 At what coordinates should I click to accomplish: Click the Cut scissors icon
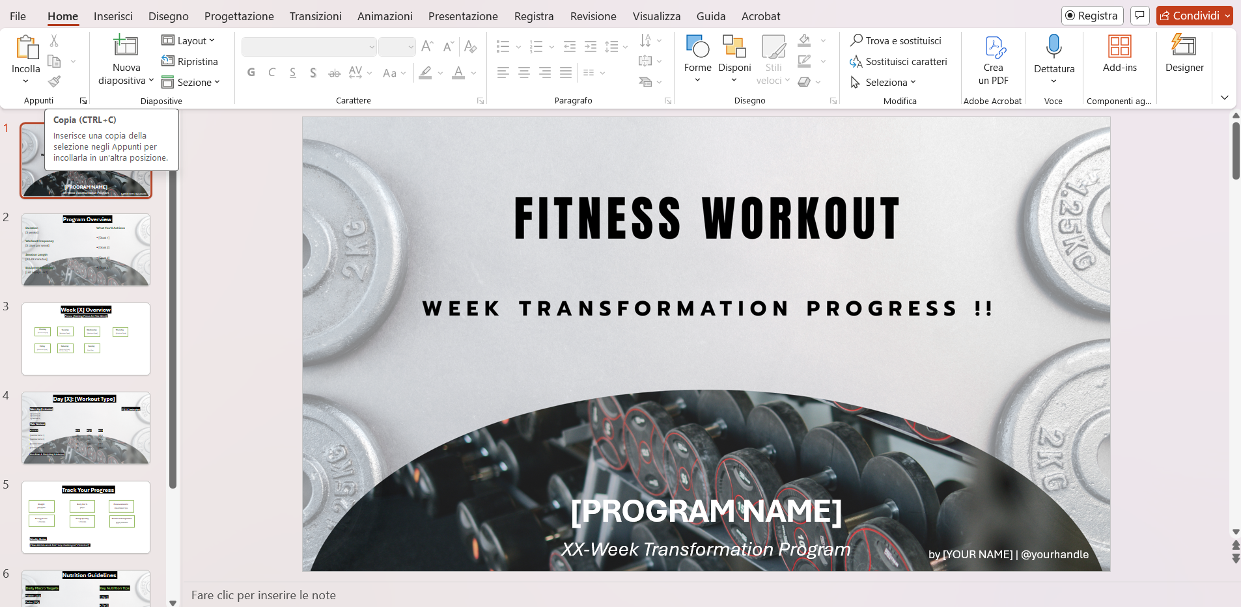click(54, 41)
